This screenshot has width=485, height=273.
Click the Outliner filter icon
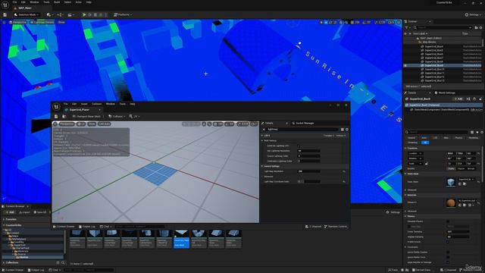point(407,27)
